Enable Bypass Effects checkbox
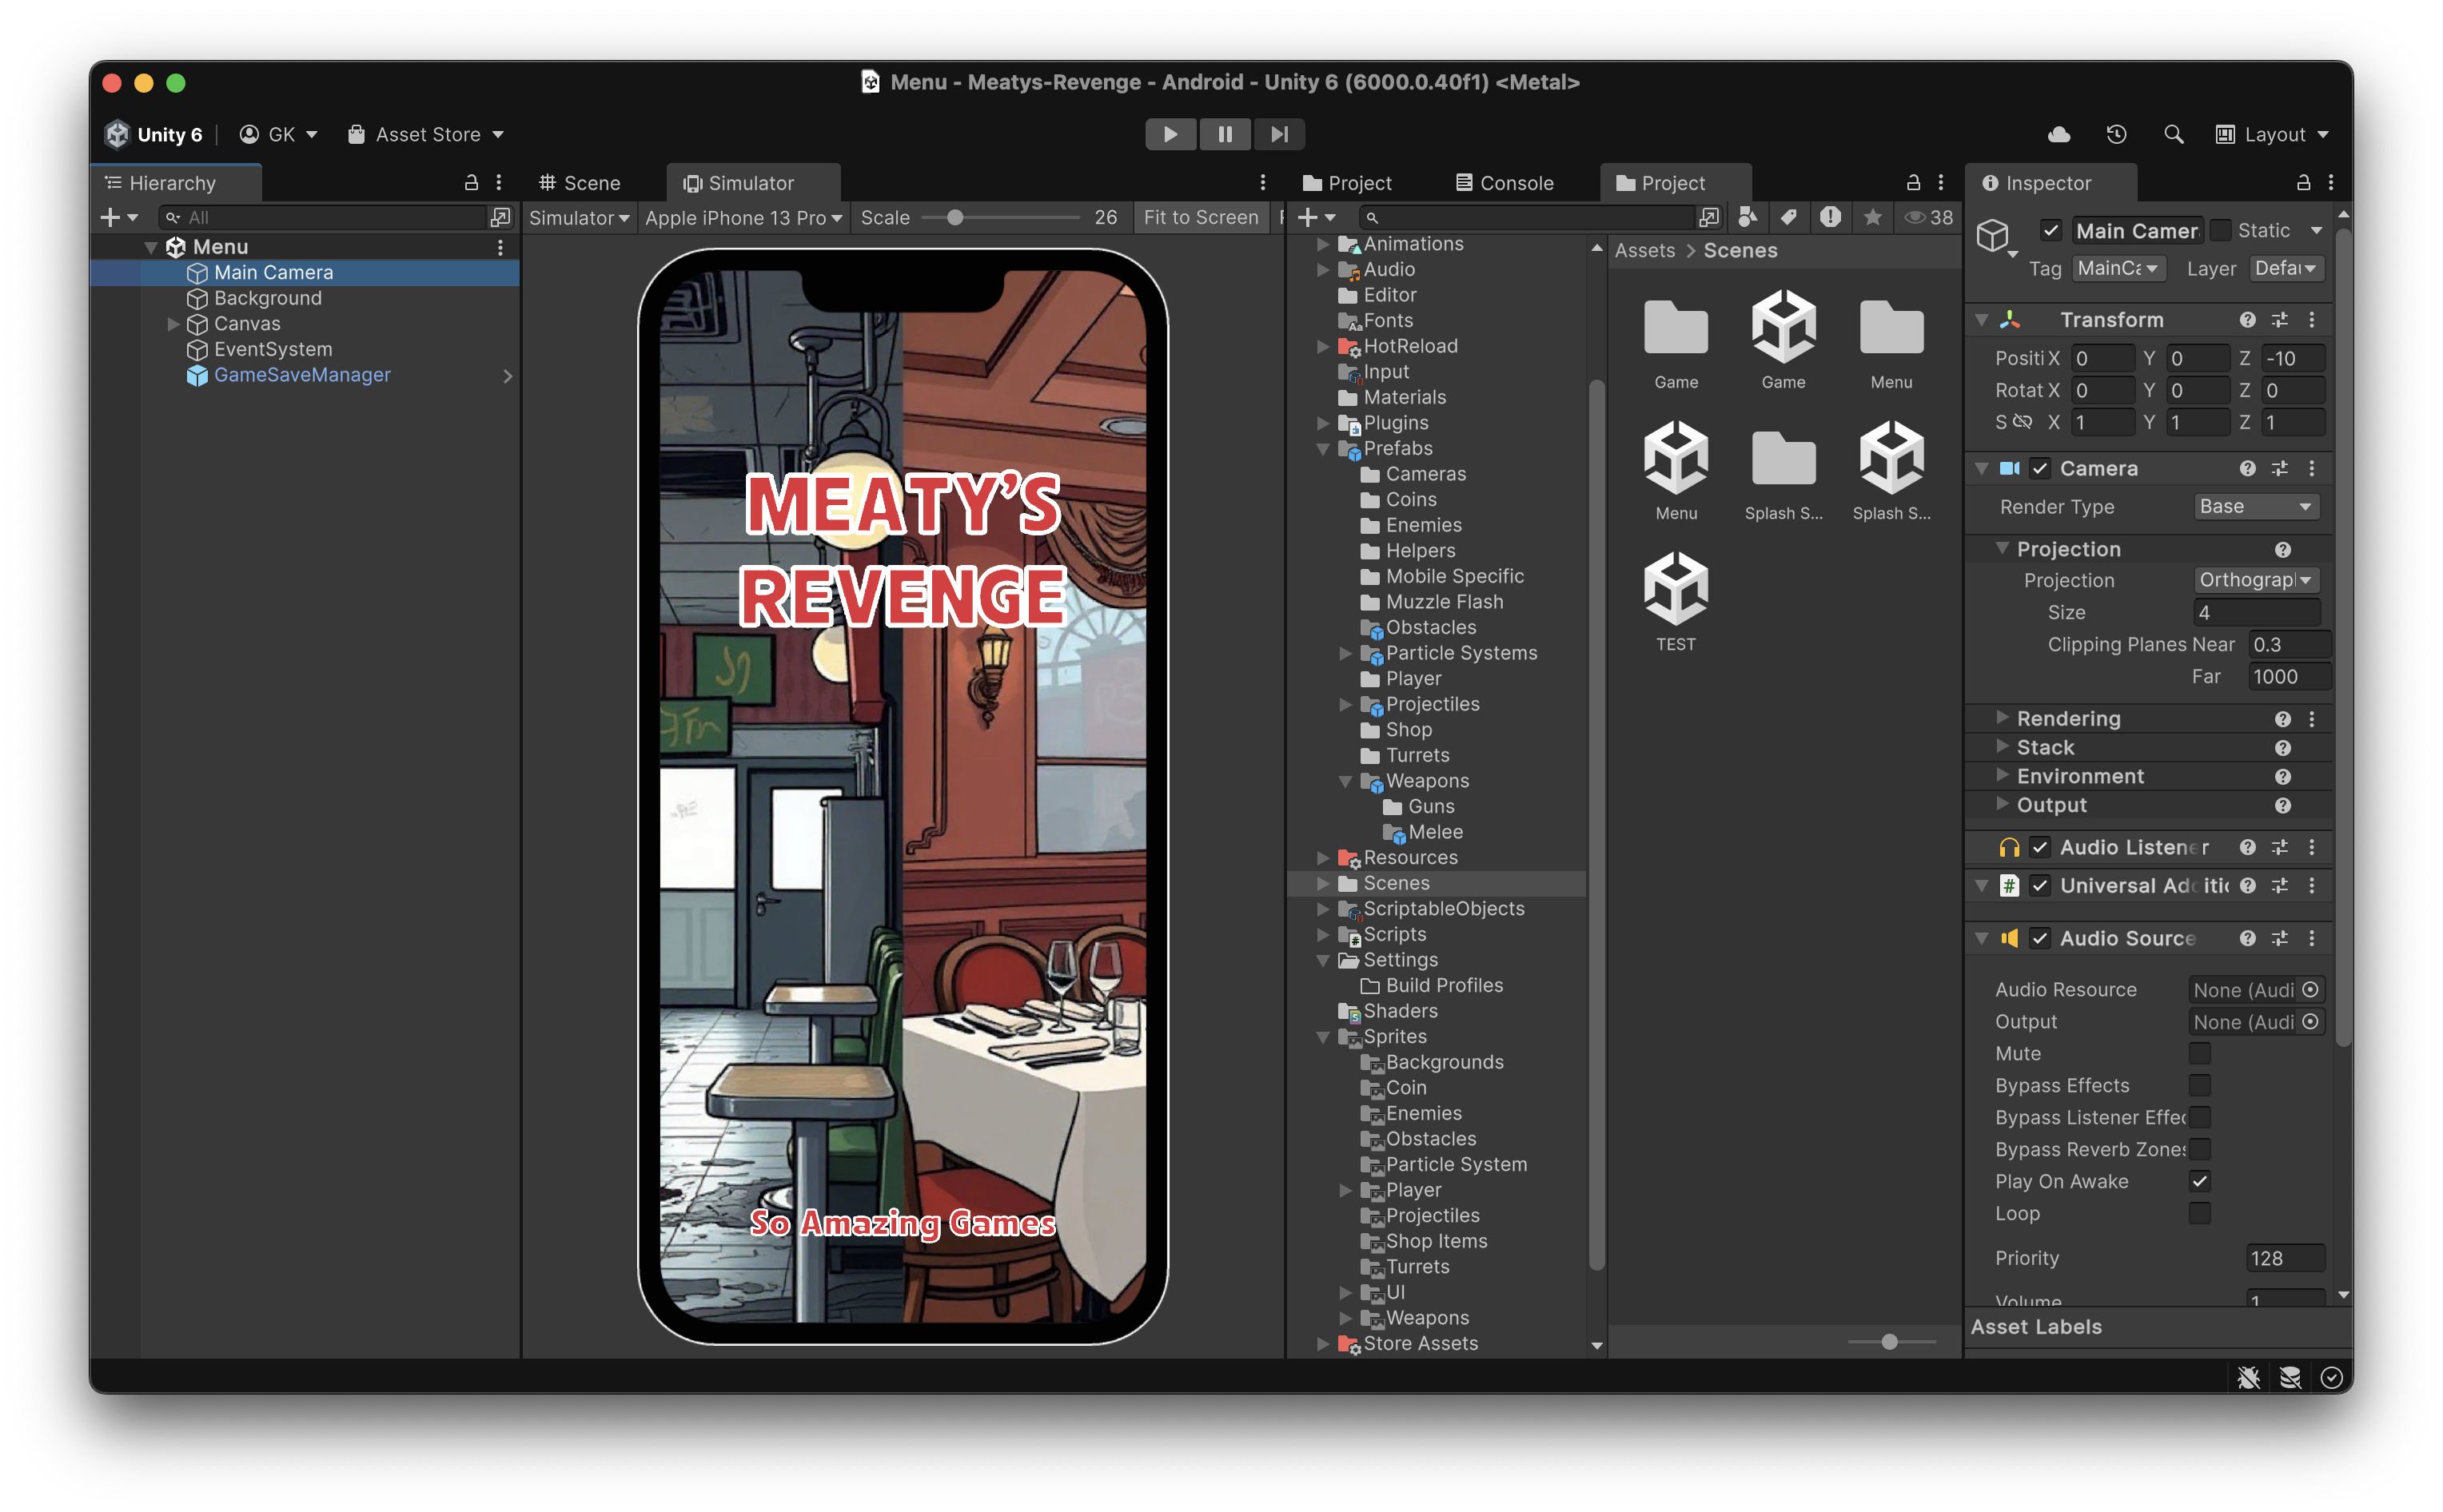The height and width of the screenshot is (1512, 2443). coord(2199,1085)
